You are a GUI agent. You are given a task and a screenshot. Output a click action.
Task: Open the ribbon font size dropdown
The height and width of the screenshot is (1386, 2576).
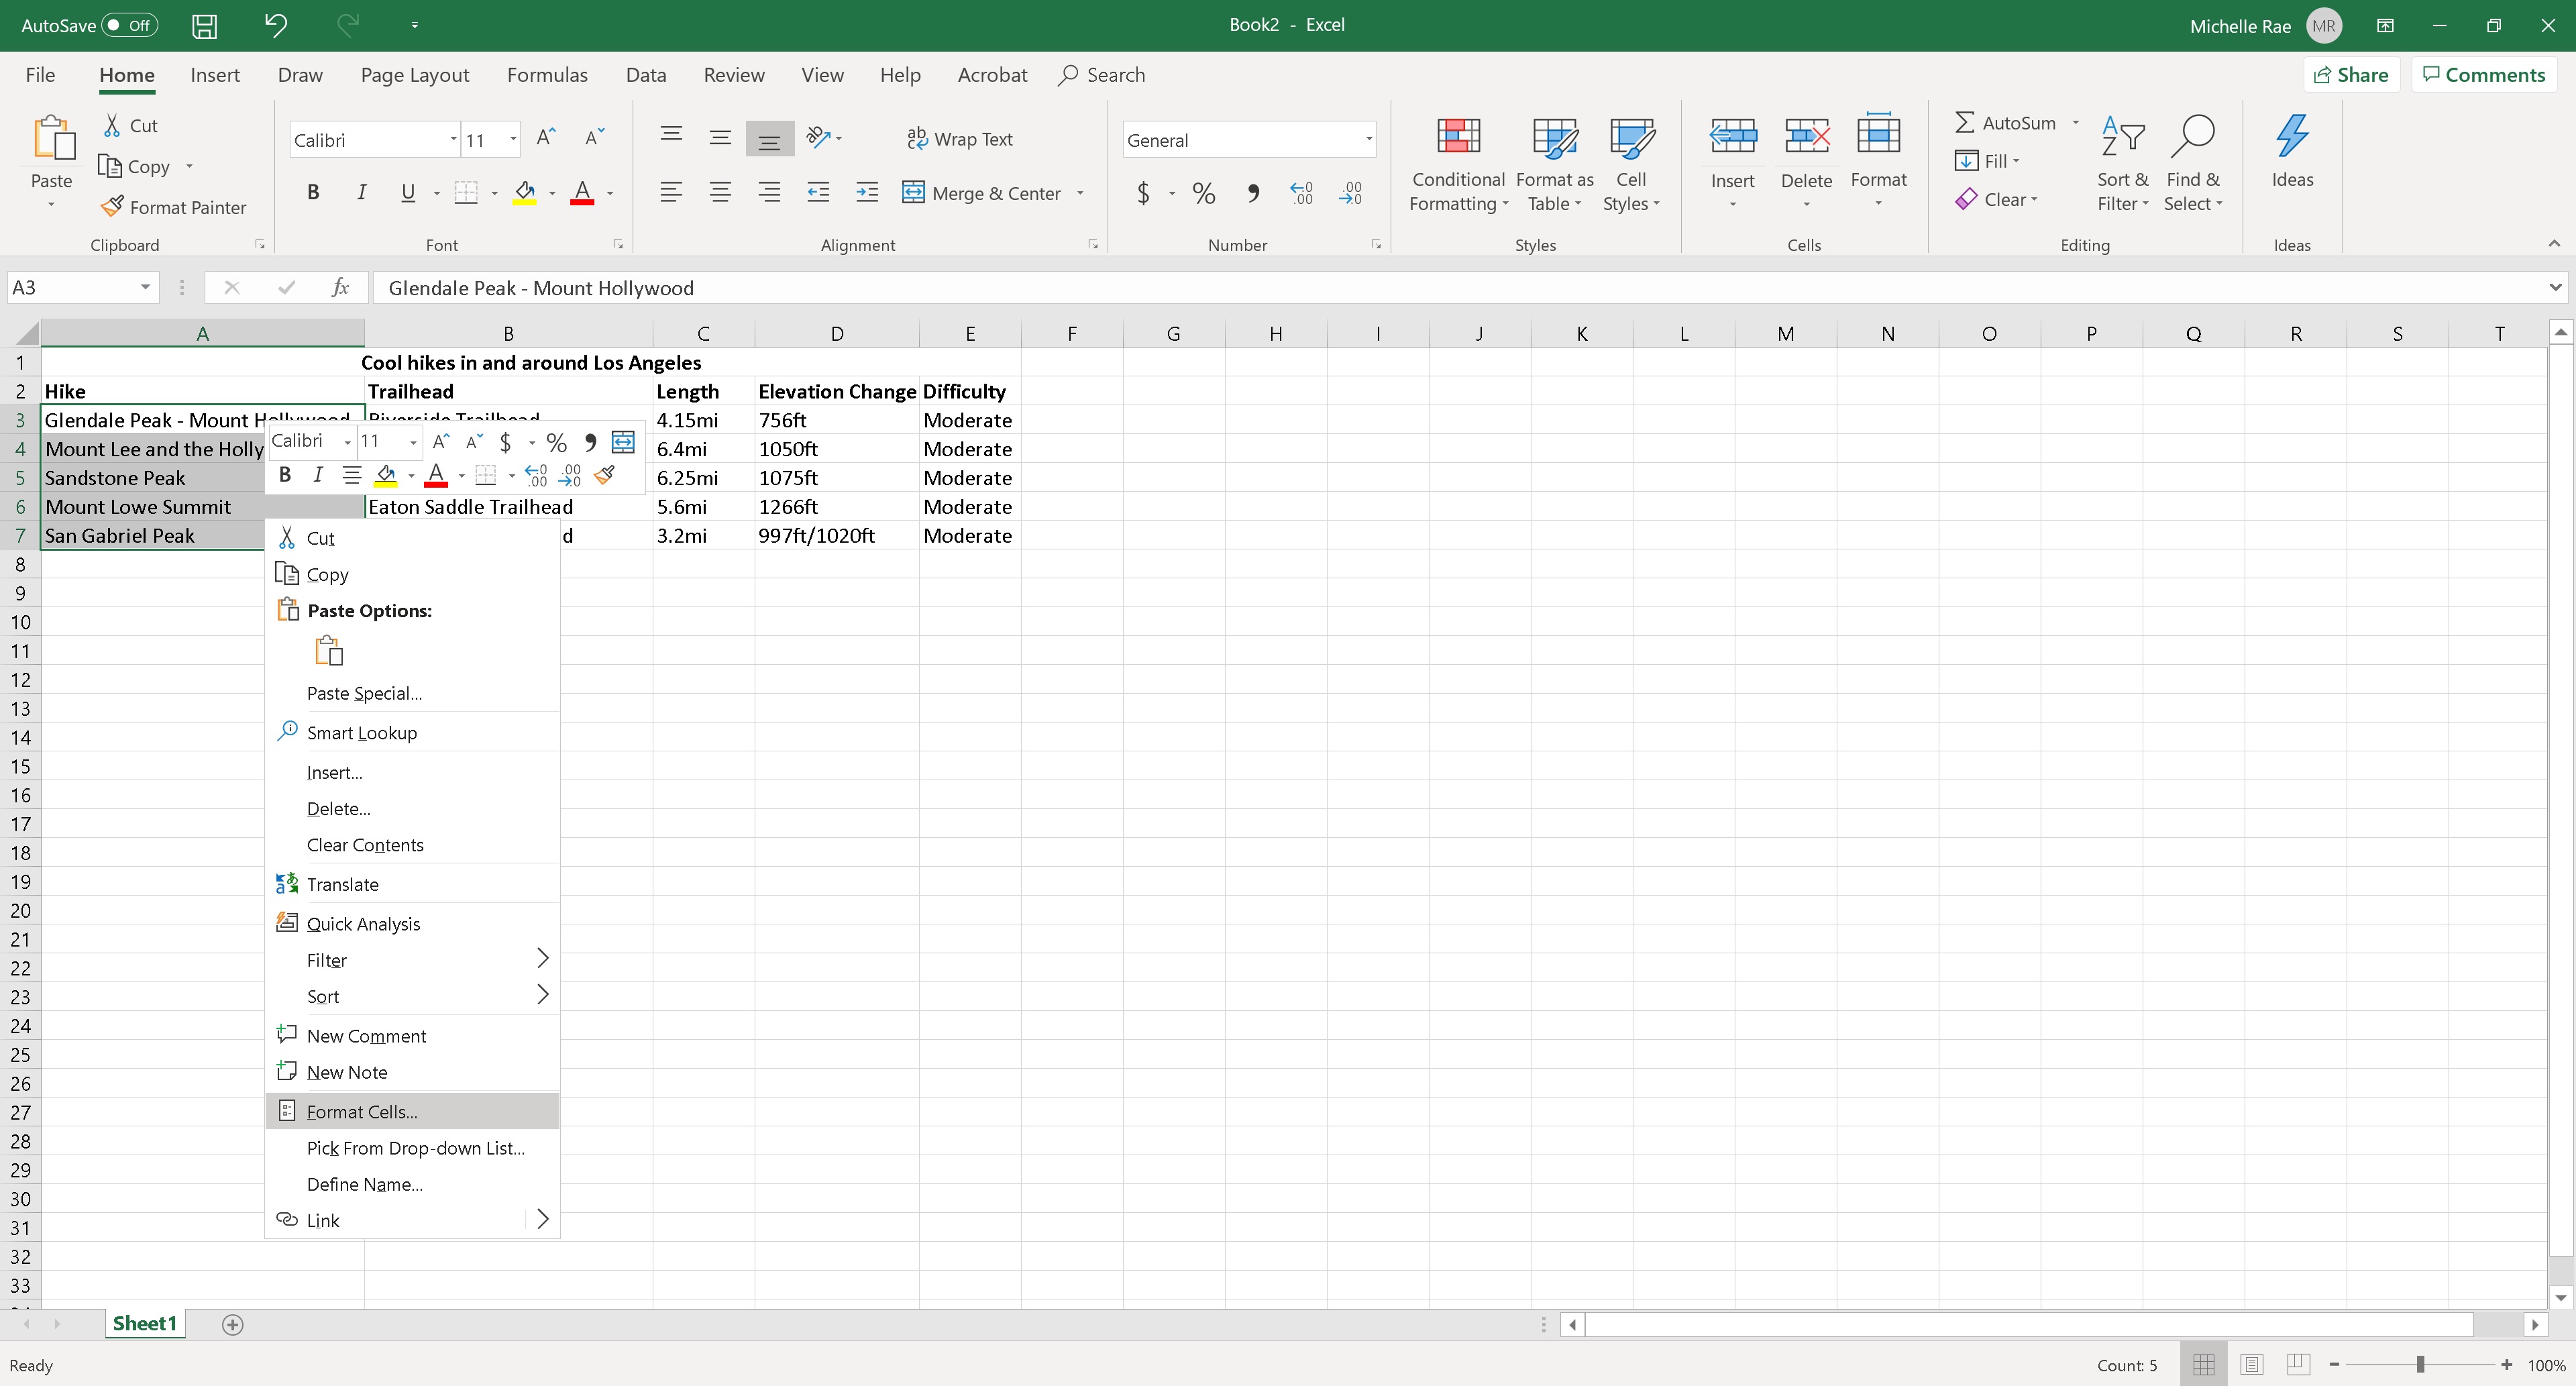click(513, 140)
